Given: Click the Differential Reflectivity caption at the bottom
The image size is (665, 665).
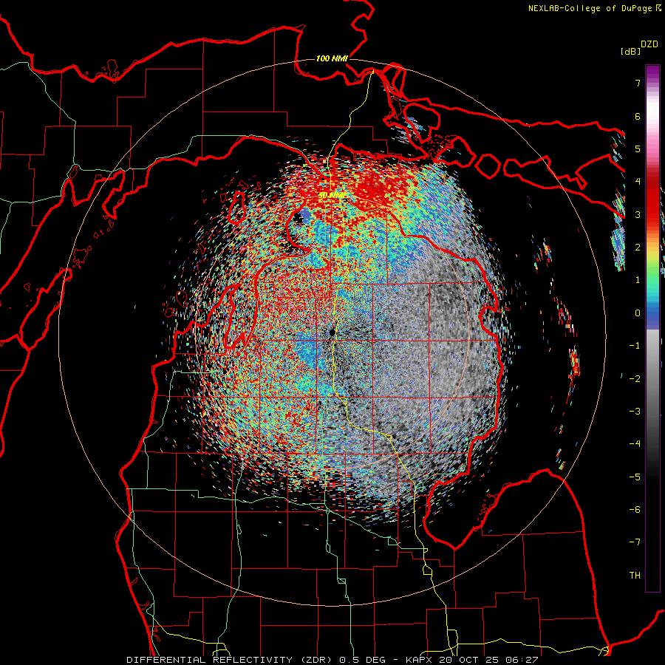Looking at the screenshot, I should coord(332,660).
